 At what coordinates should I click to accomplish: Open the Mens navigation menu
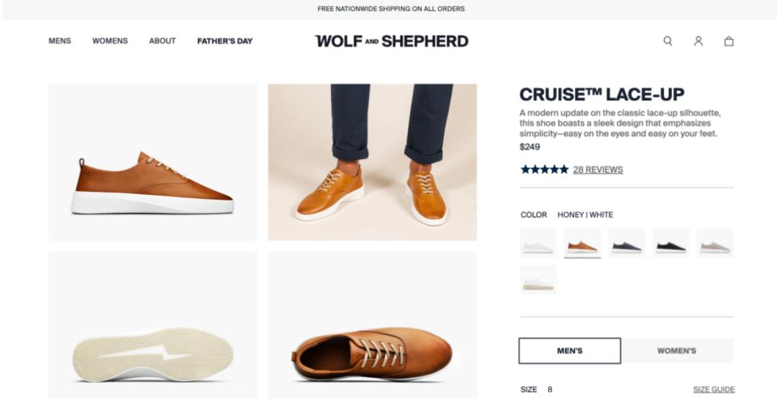click(x=60, y=41)
